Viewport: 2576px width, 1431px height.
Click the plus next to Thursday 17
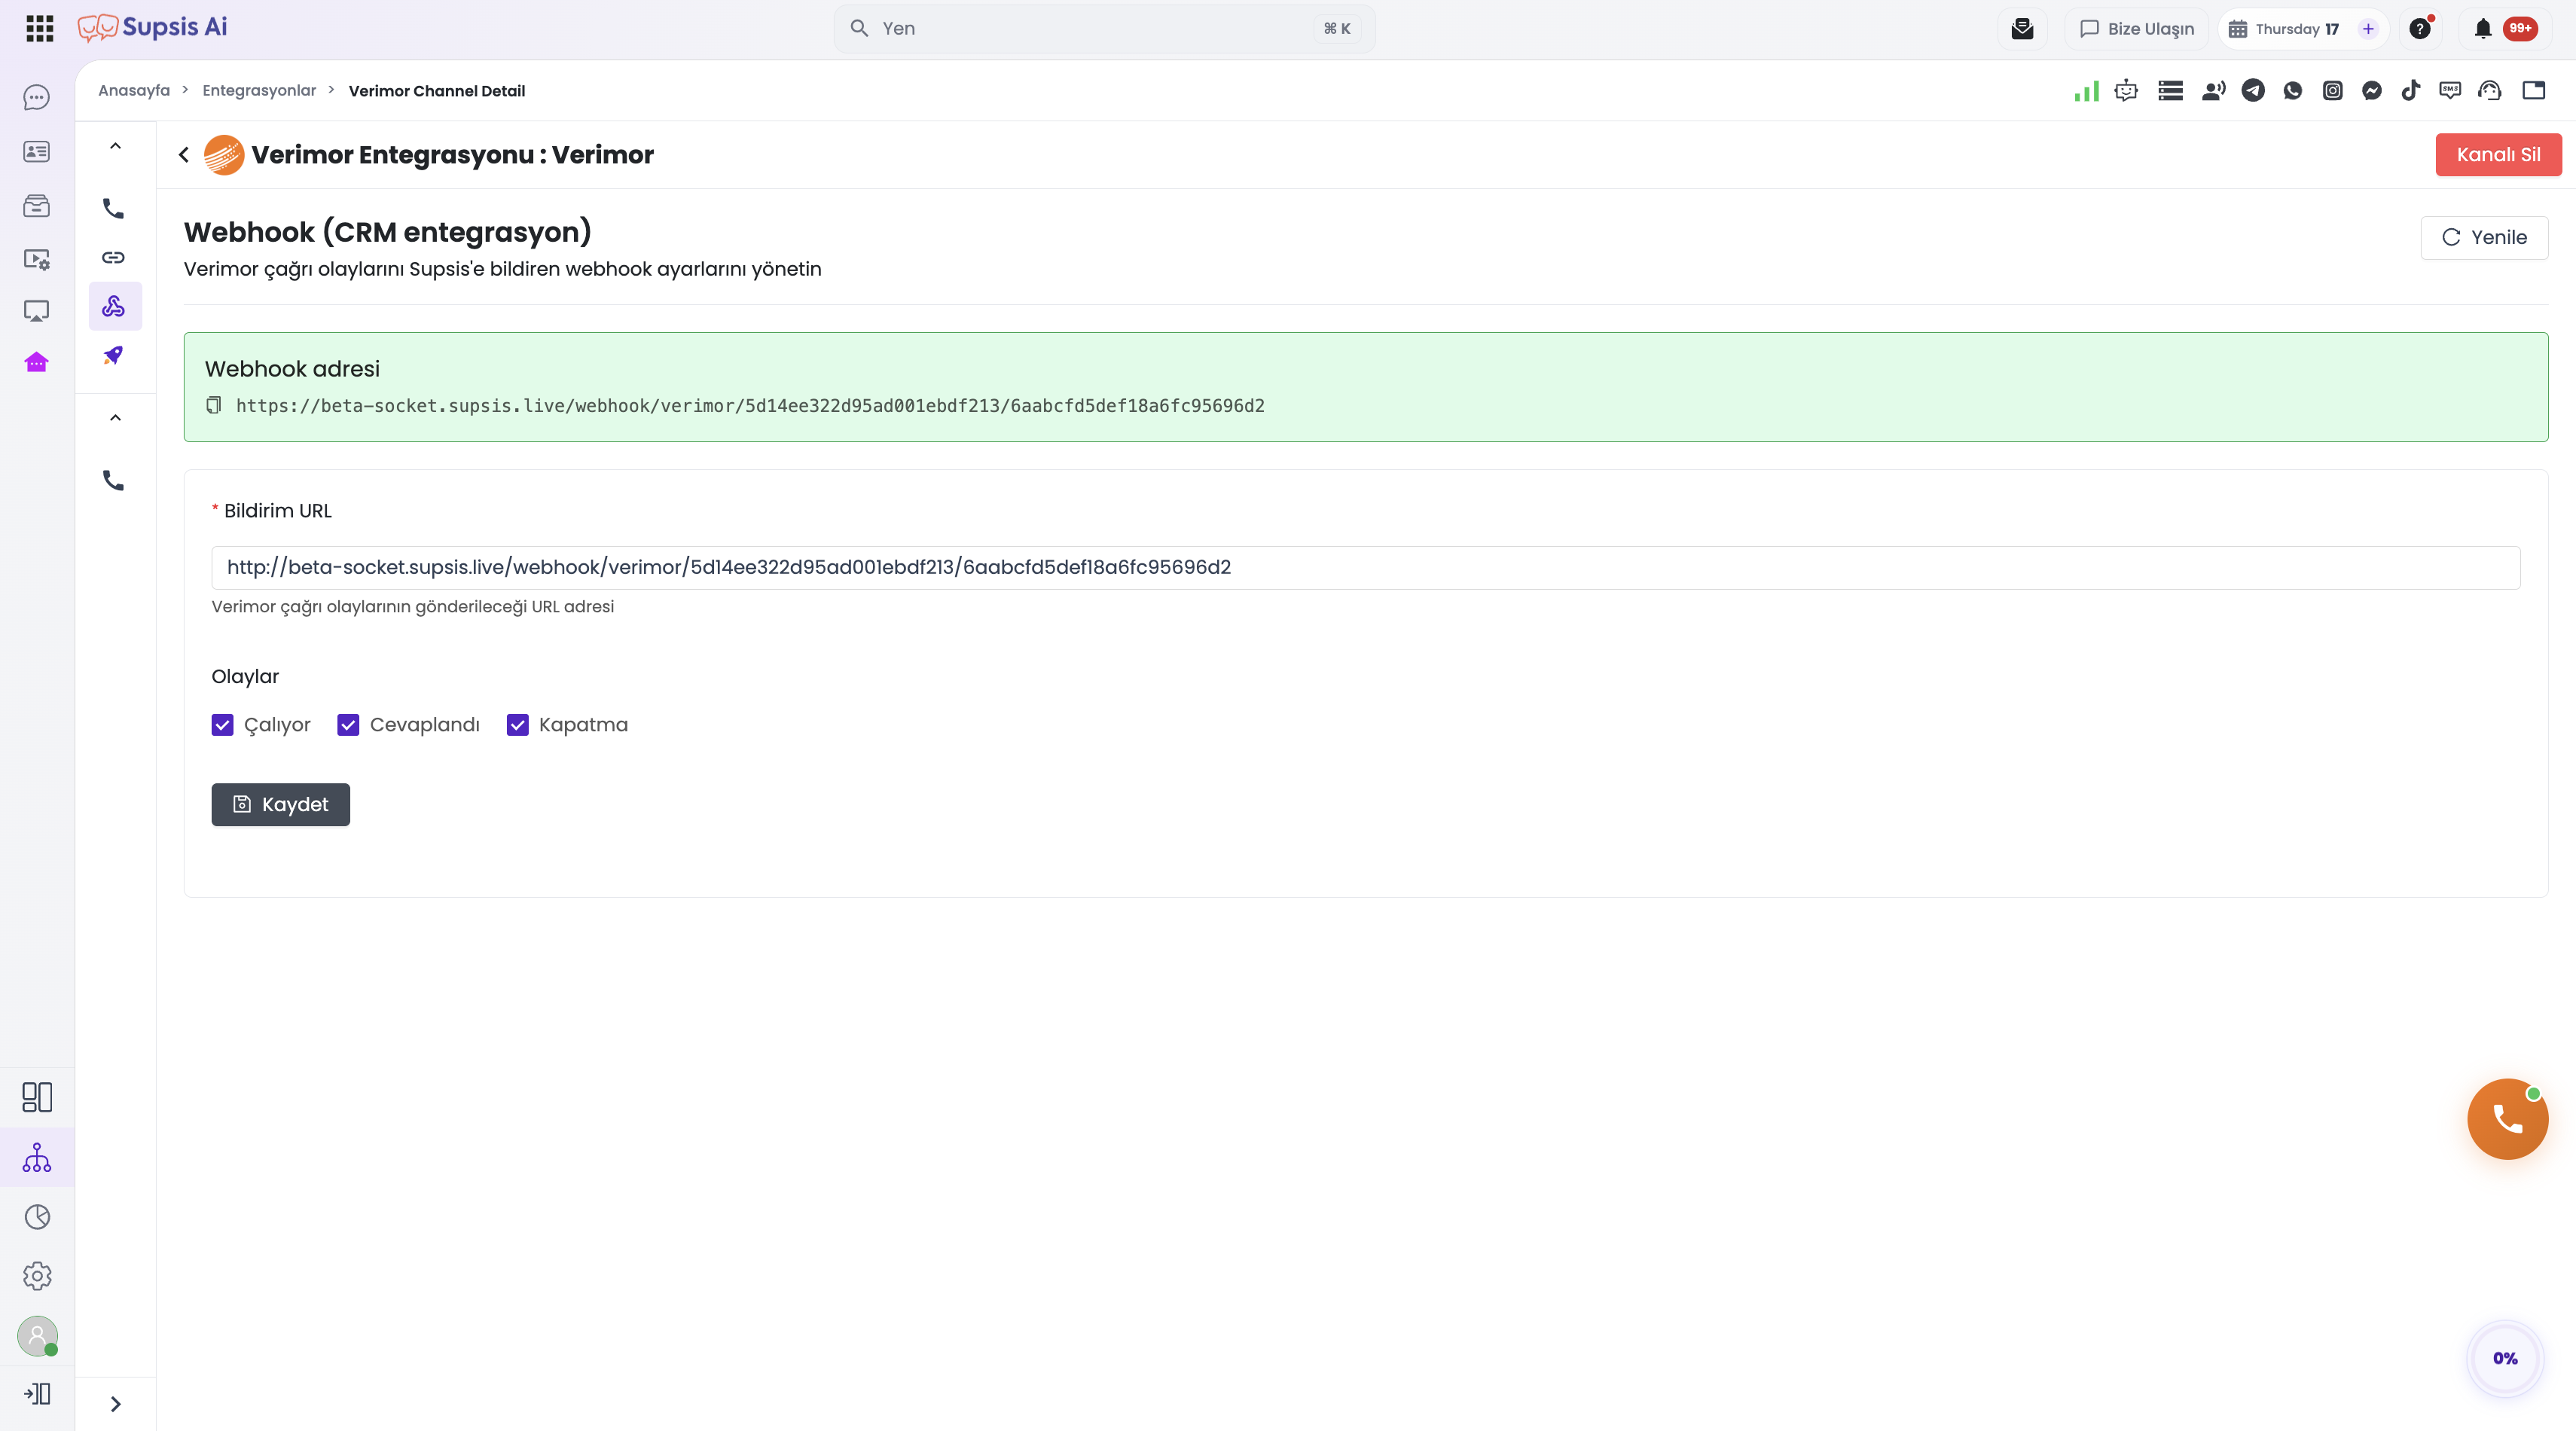tap(2368, 29)
